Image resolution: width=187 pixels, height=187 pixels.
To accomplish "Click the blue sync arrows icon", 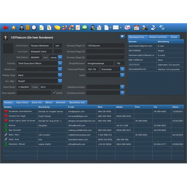I will 162,28.
